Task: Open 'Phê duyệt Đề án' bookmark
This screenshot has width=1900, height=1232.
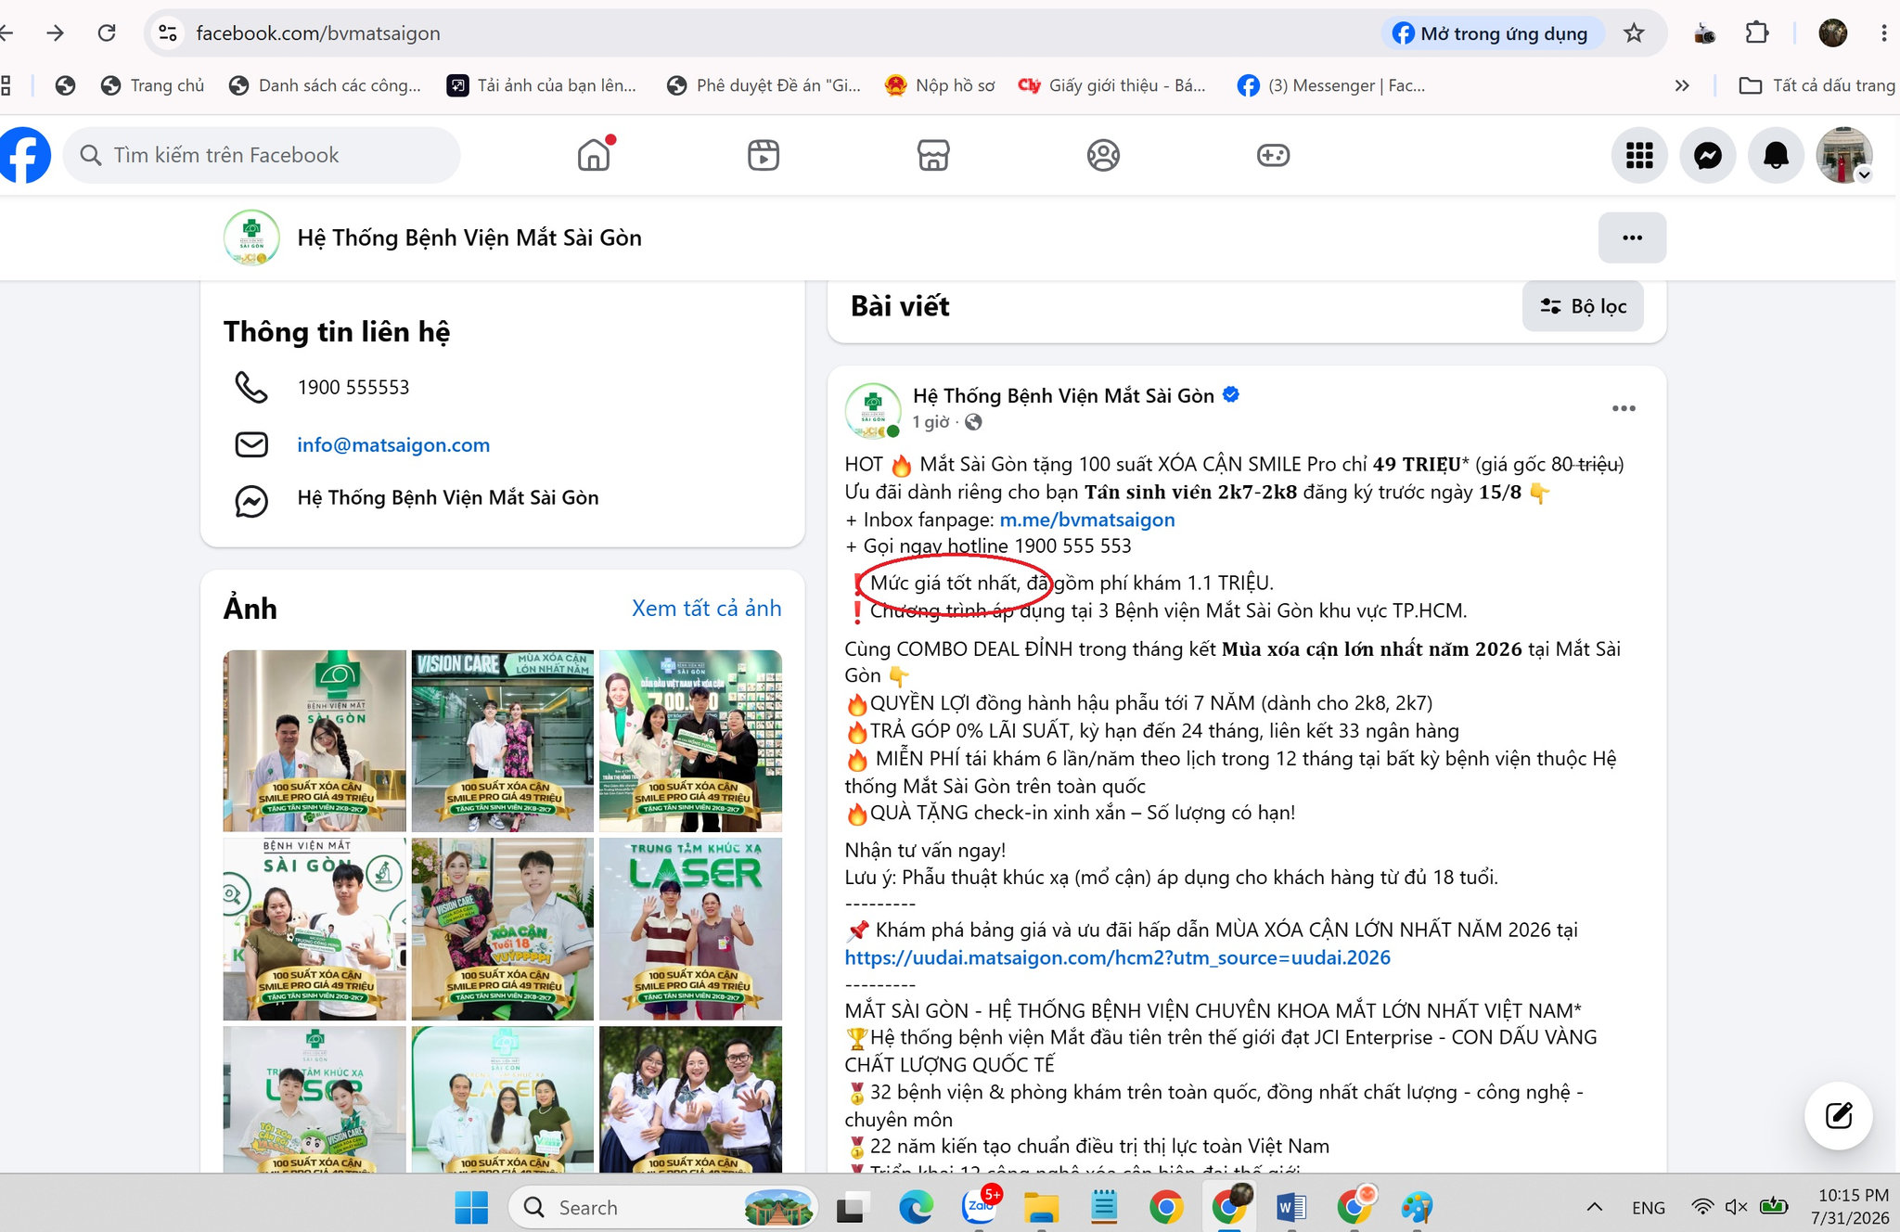Action: point(764,85)
